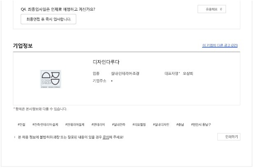The width and height of the screenshot is (254, 168).
Task: Click the #인테리어 hashtag
Action: pos(98,124)
